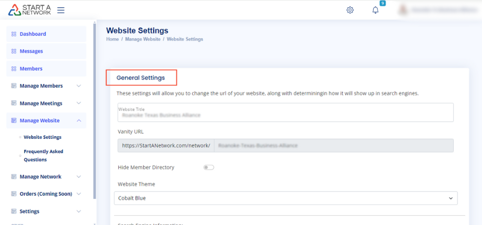
Task: Click the Members sidebar icon
Action: coord(14,69)
